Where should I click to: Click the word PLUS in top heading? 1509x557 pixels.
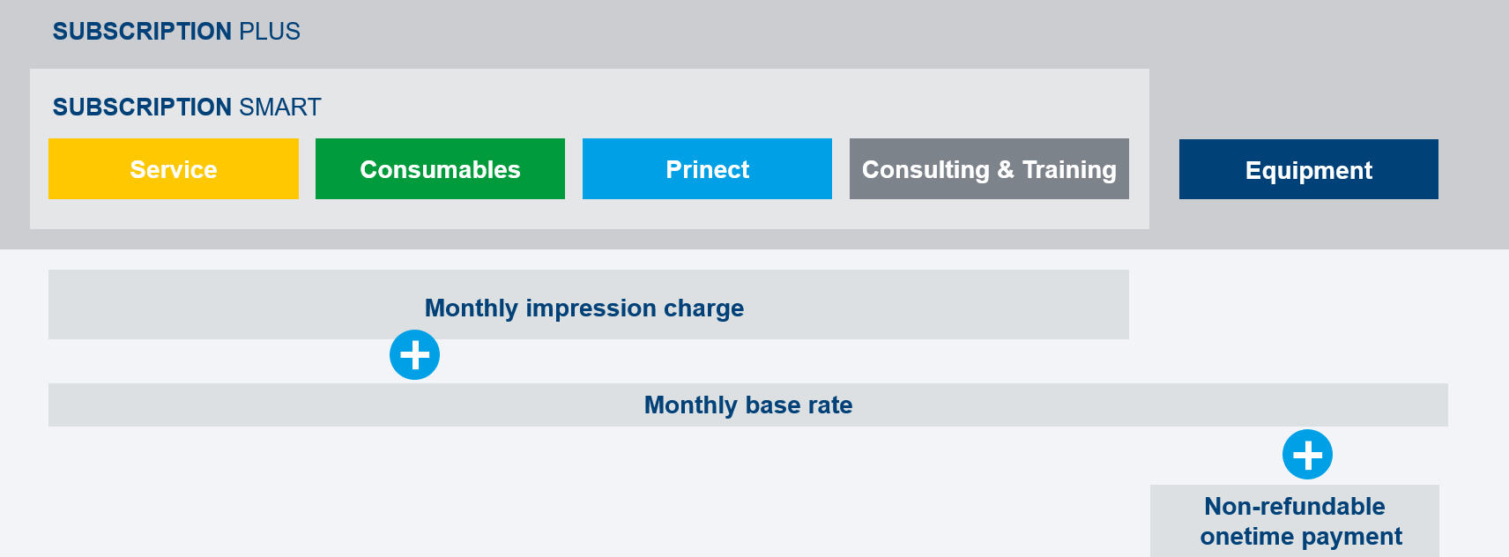pos(270,32)
